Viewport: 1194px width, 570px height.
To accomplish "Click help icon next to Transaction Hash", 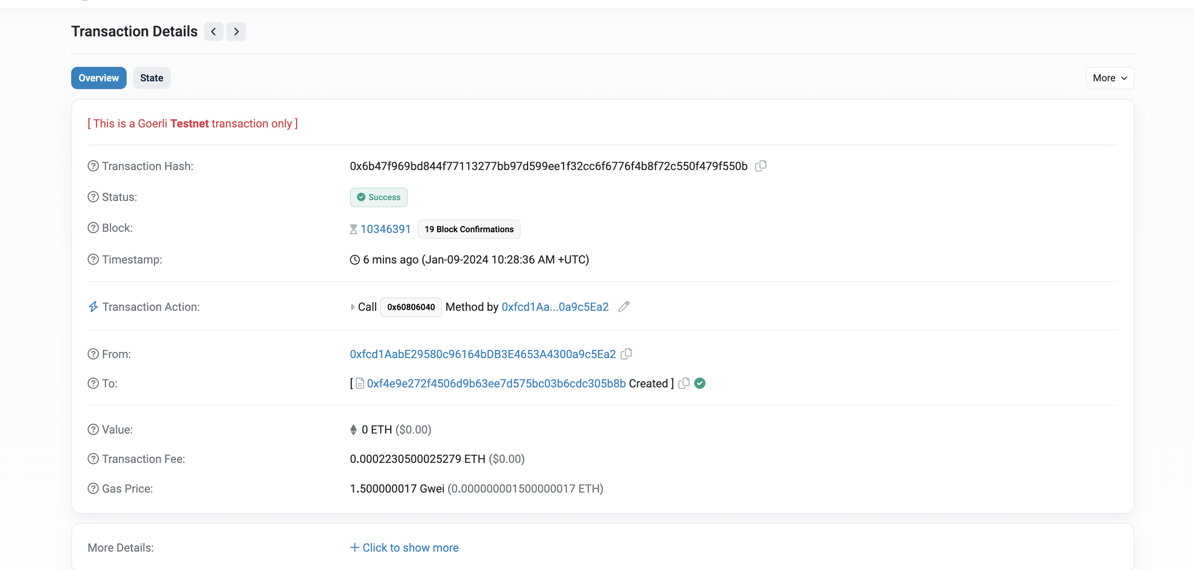I will pos(93,166).
